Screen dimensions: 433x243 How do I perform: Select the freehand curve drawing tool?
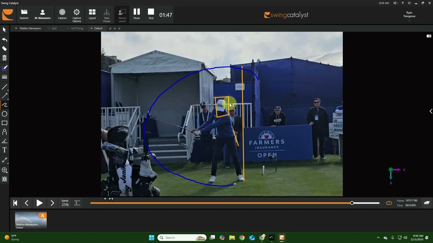[x=4, y=105]
